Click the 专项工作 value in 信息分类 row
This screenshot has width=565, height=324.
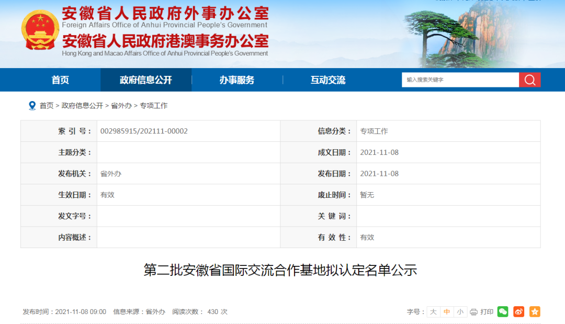click(x=374, y=131)
